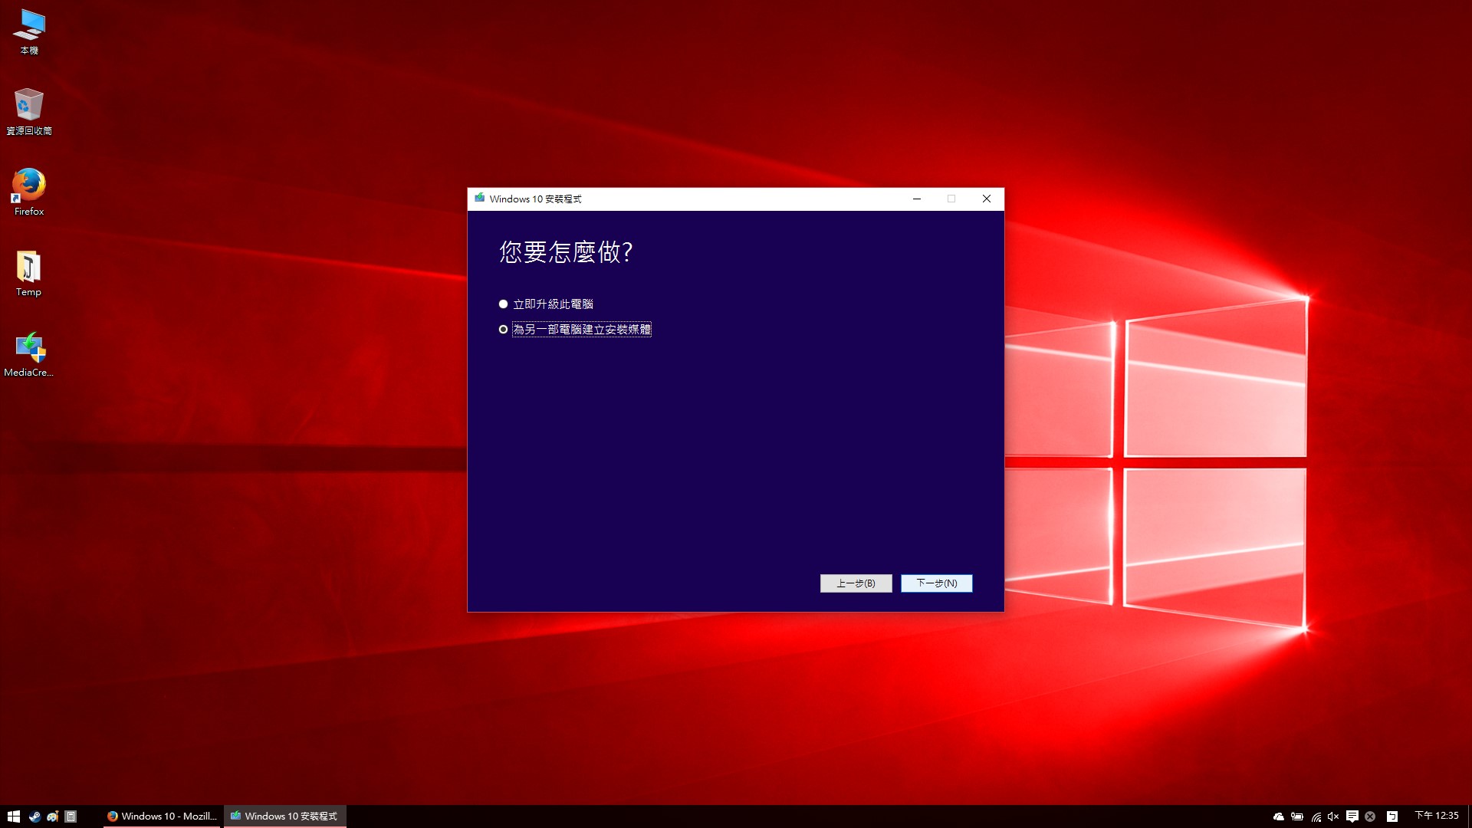Image resolution: width=1472 pixels, height=828 pixels.
Task: Click the muted volume speaker icon
Action: click(1333, 816)
